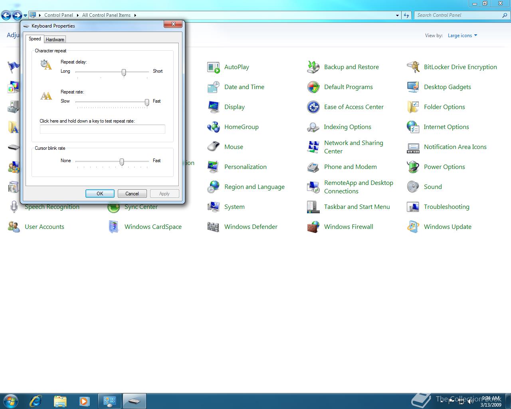Open the View by Large icons dropdown
This screenshot has height=409, width=511.
462,36
